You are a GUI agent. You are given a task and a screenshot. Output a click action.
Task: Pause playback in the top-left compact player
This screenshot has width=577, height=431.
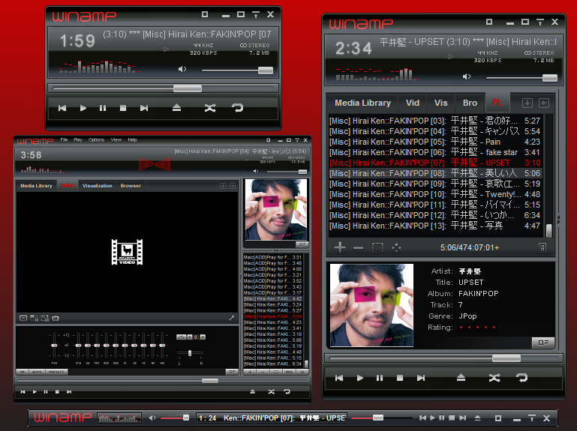tap(103, 108)
